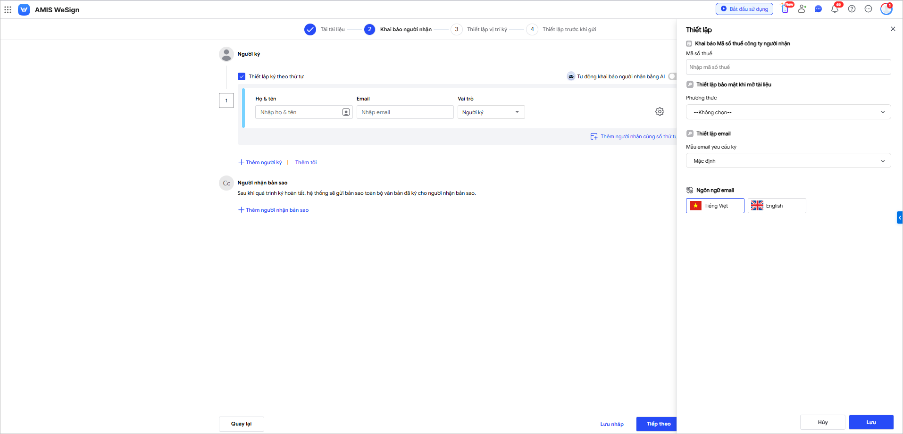
Task: Click contact picker icon in name field
Action: click(x=346, y=112)
